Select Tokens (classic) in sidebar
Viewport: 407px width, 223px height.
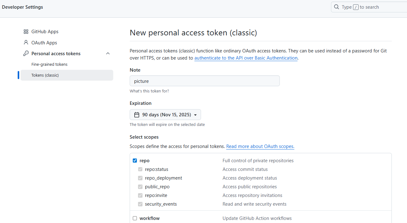(45, 75)
